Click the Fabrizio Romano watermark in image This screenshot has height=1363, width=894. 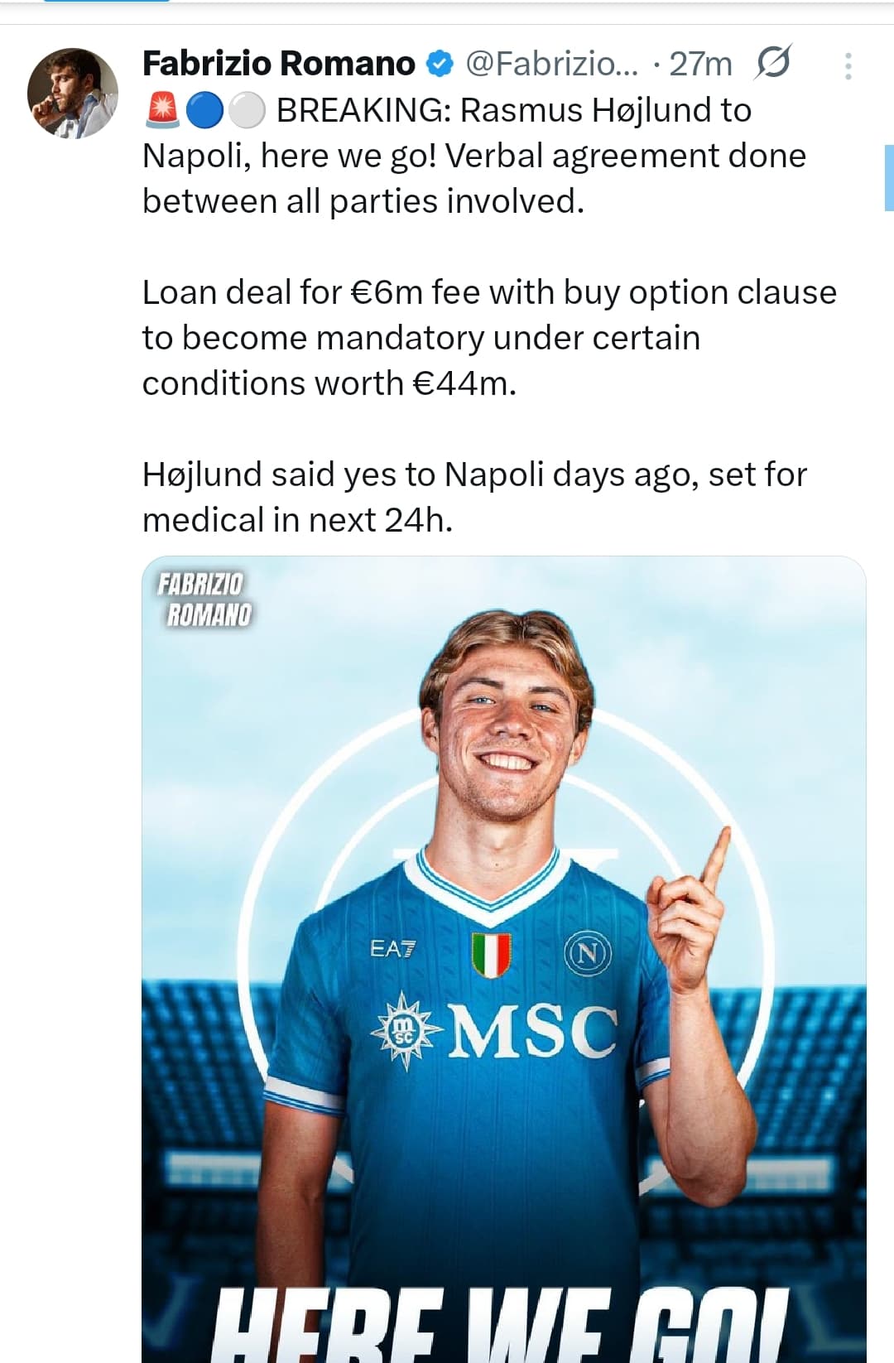tap(204, 600)
